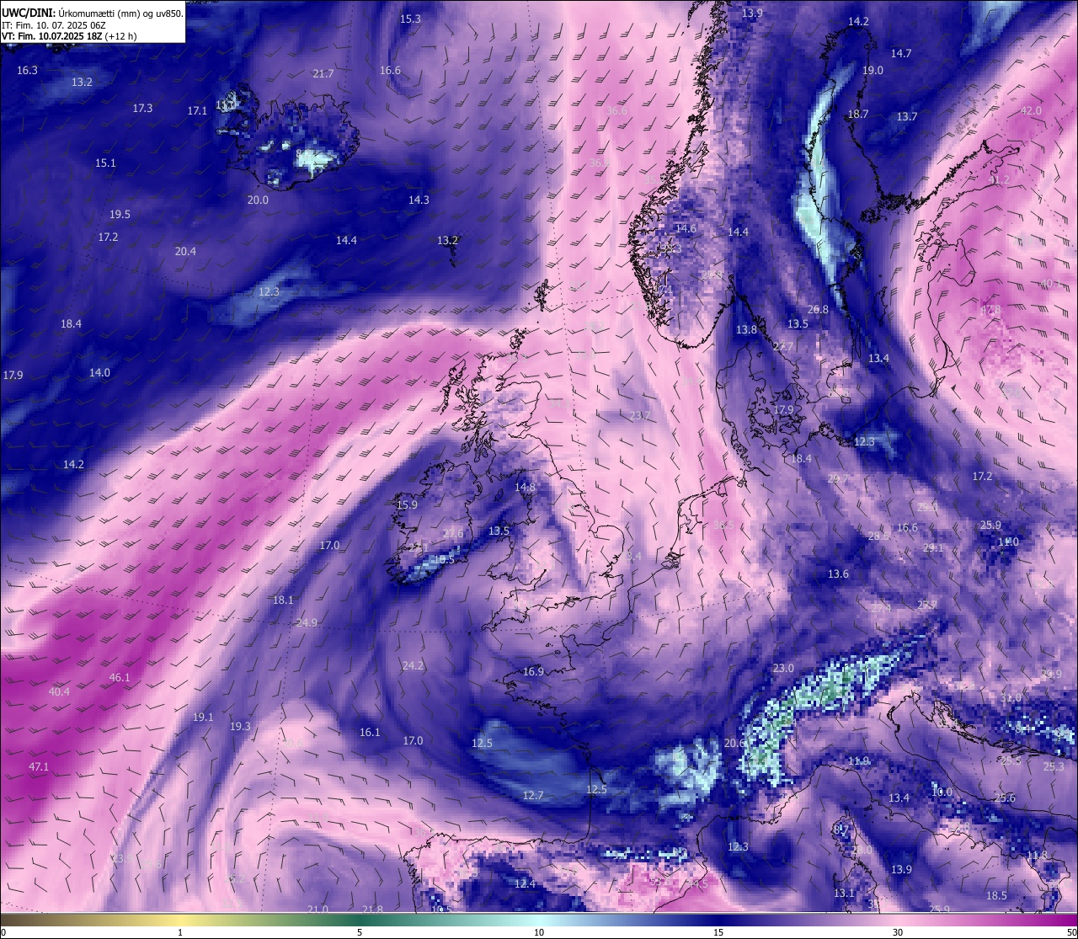Viewport: 1078px width, 939px height.
Task: Click the 5 mark on the color scale
Action: [x=360, y=932]
